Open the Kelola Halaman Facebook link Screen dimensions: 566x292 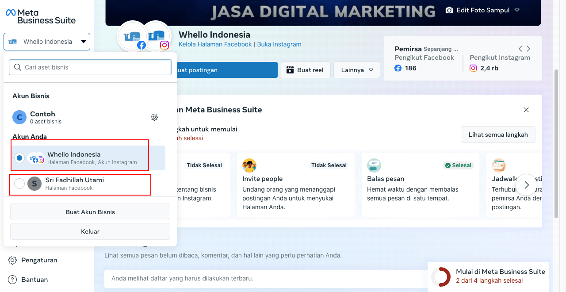pos(215,44)
